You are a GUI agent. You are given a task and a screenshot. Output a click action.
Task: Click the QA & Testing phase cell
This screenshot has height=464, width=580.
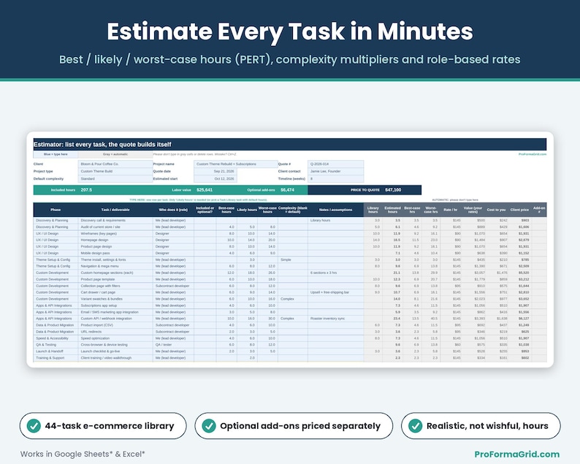point(56,344)
